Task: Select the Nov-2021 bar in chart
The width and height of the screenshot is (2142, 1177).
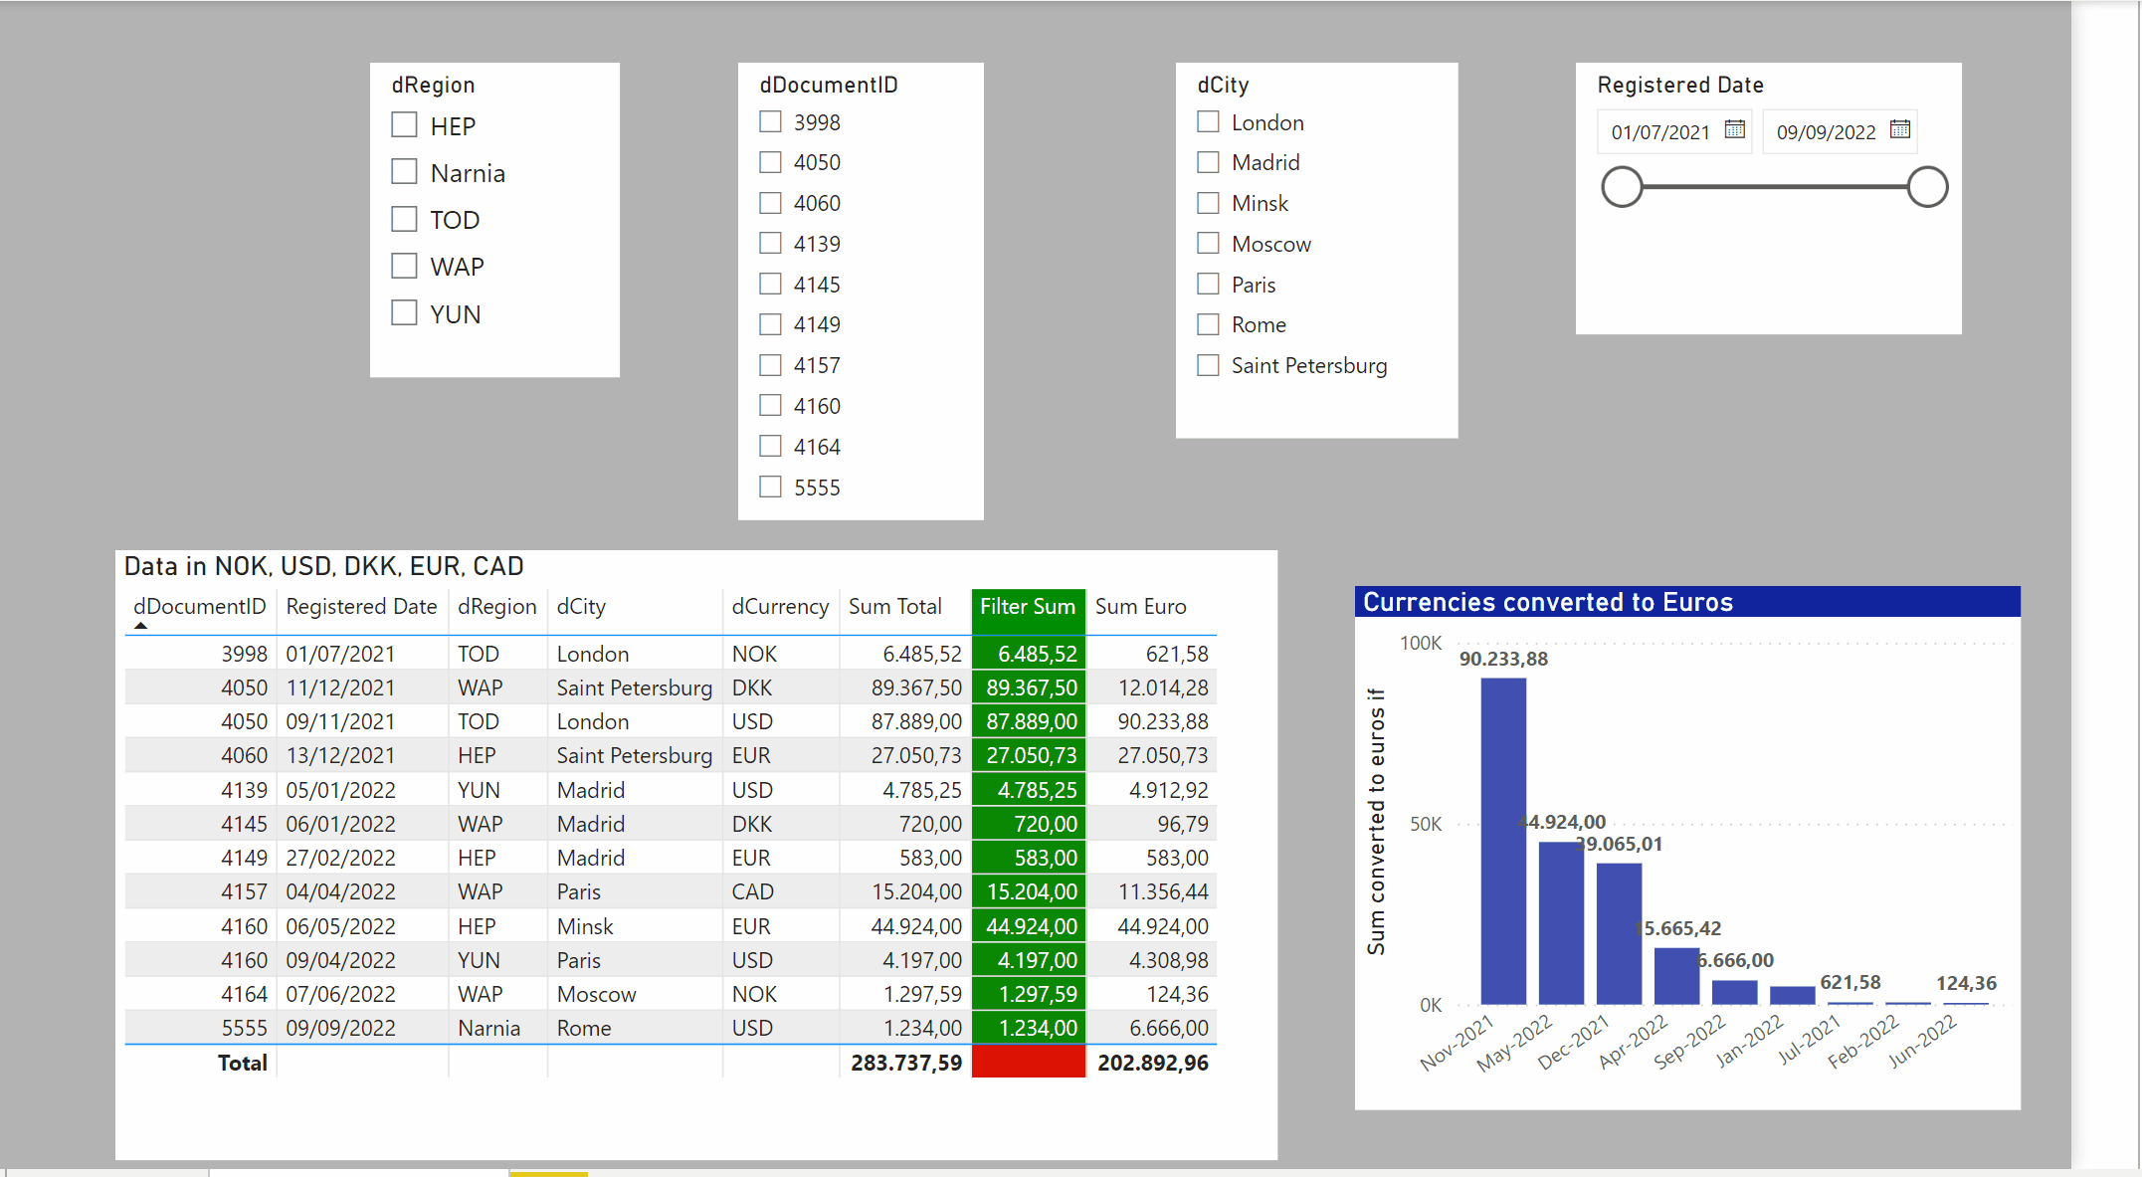Action: tap(1503, 841)
